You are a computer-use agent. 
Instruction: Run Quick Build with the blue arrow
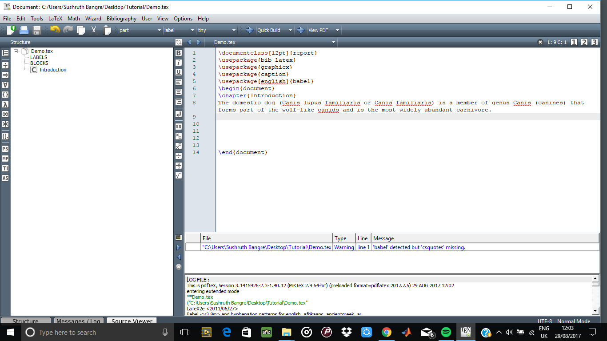click(249, 30)
